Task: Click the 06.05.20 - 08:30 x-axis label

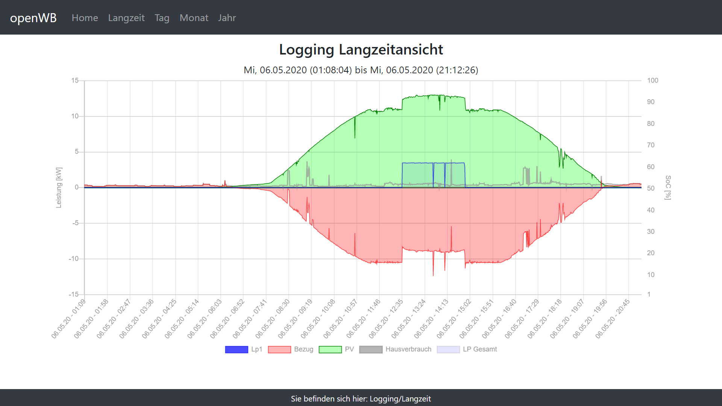Action: pyautogui.click(x=273, y=318)
